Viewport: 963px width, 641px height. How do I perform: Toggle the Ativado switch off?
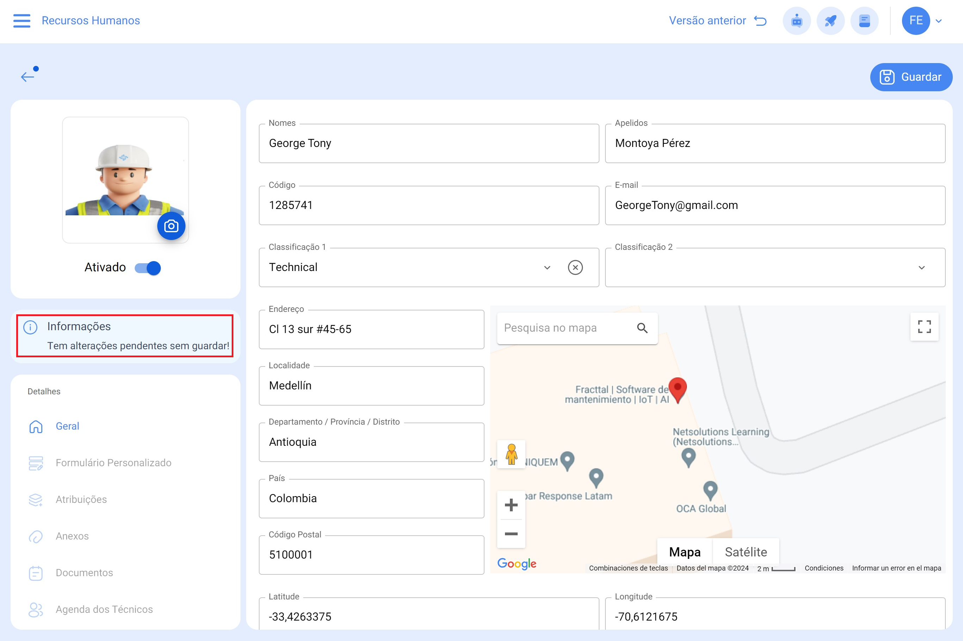click(x=148, y=268)
